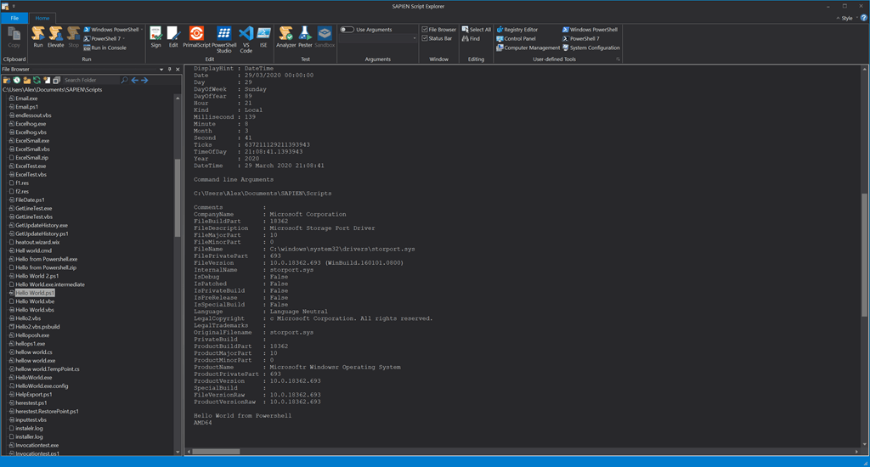Screen dimensions: 870x467
Task: Navigate forward in the file browser
Action: [144, 80]
